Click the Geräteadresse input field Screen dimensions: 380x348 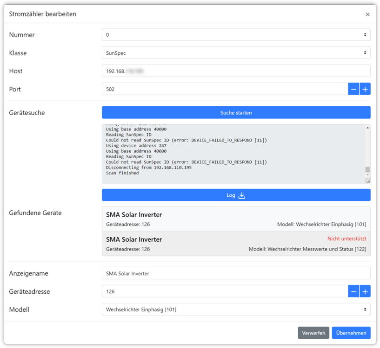(225, 291)
